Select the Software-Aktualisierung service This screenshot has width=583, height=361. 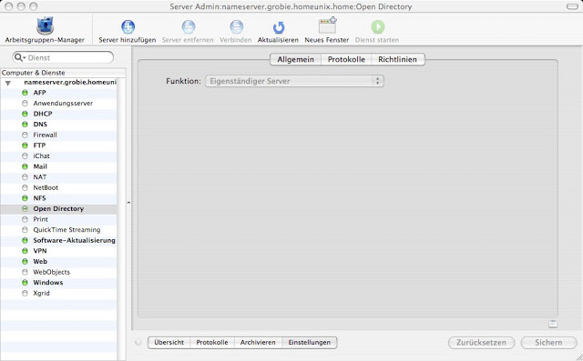coord(58,240)
